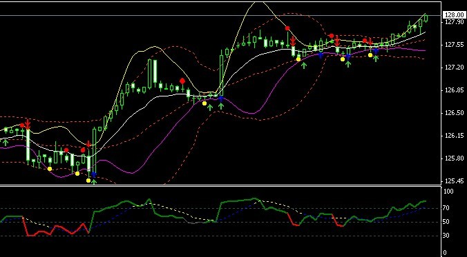
Task: Click the 100 level on oscillator scale
Action: (x=448, y=192)
